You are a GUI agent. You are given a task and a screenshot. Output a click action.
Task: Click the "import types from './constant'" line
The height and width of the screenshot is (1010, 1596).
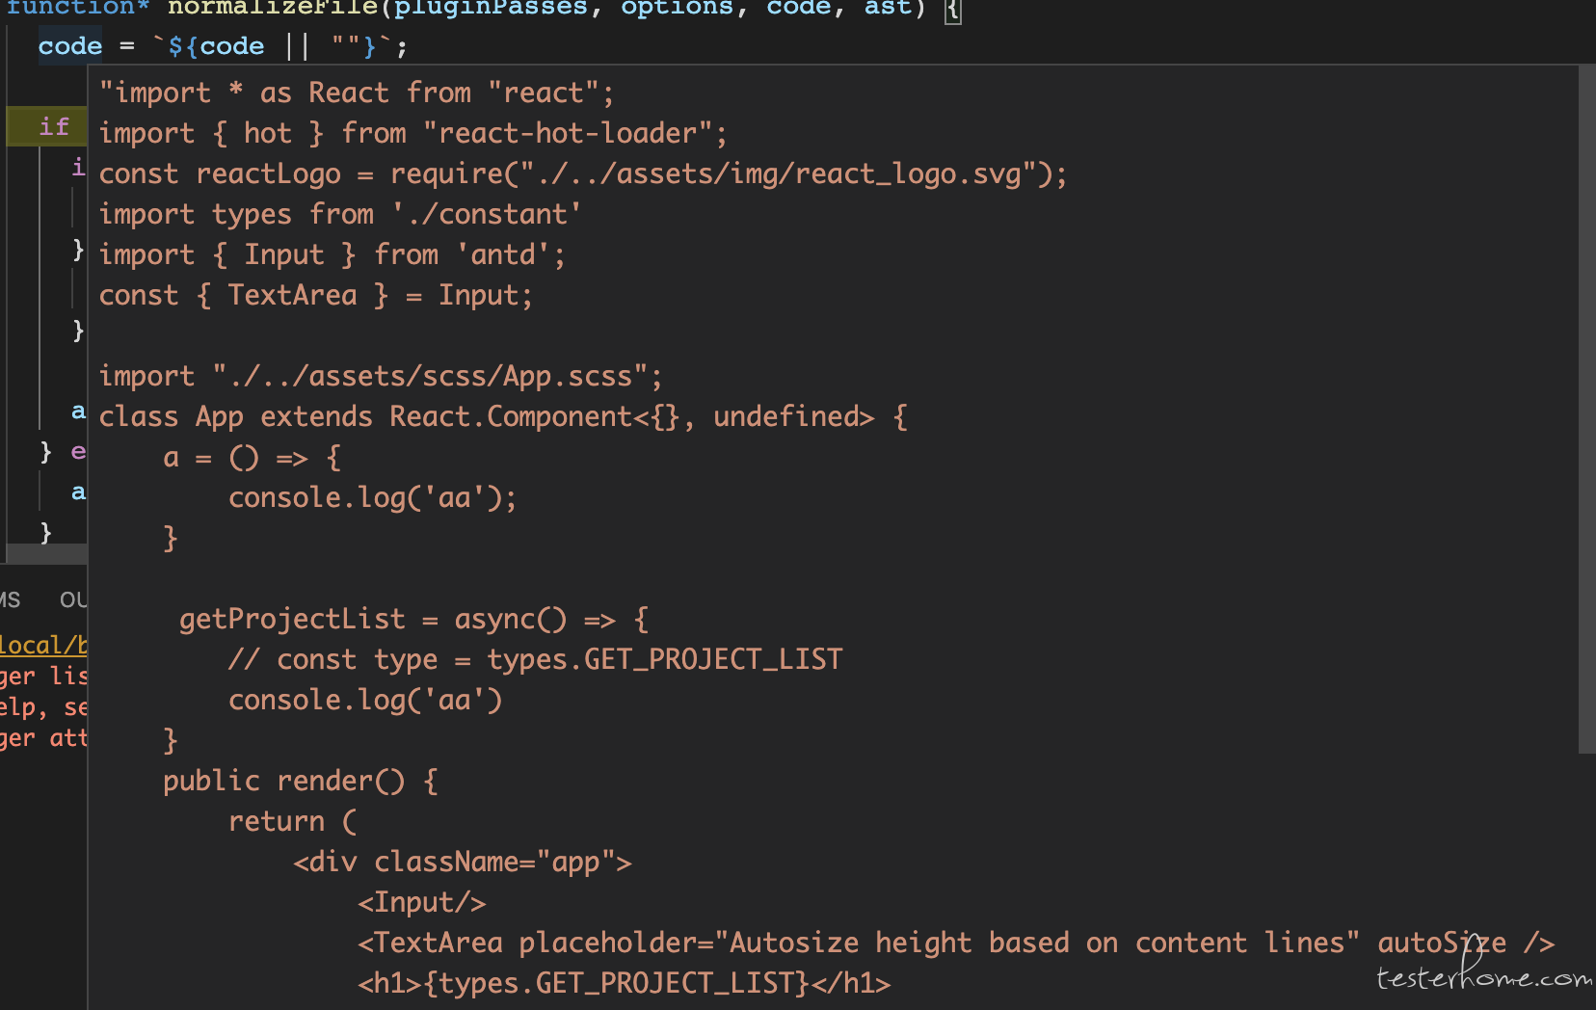point(340,214)
